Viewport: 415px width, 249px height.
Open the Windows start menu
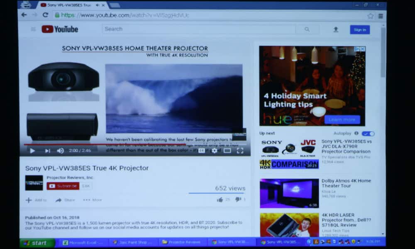37,243
